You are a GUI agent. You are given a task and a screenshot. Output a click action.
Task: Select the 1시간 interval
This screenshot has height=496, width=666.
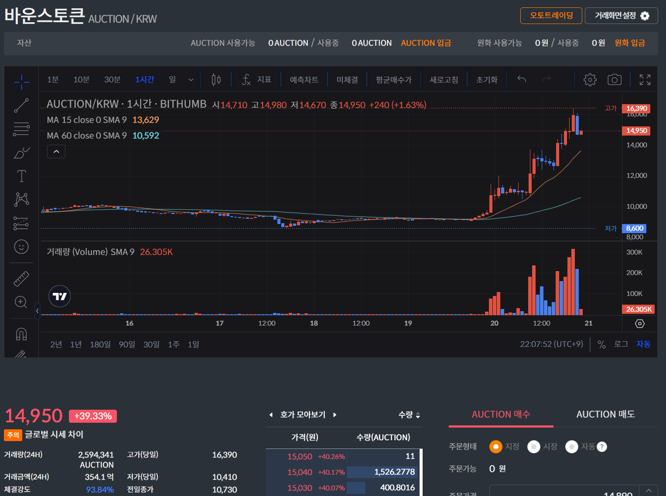145,79
